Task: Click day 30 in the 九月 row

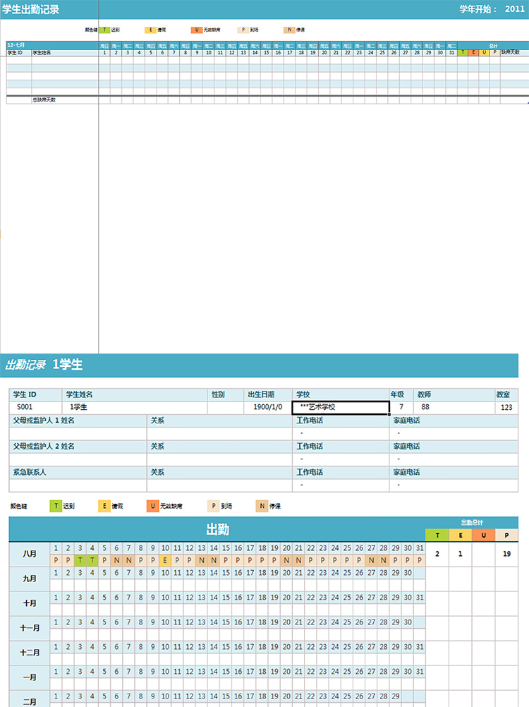Action: (x=408, y=573)
